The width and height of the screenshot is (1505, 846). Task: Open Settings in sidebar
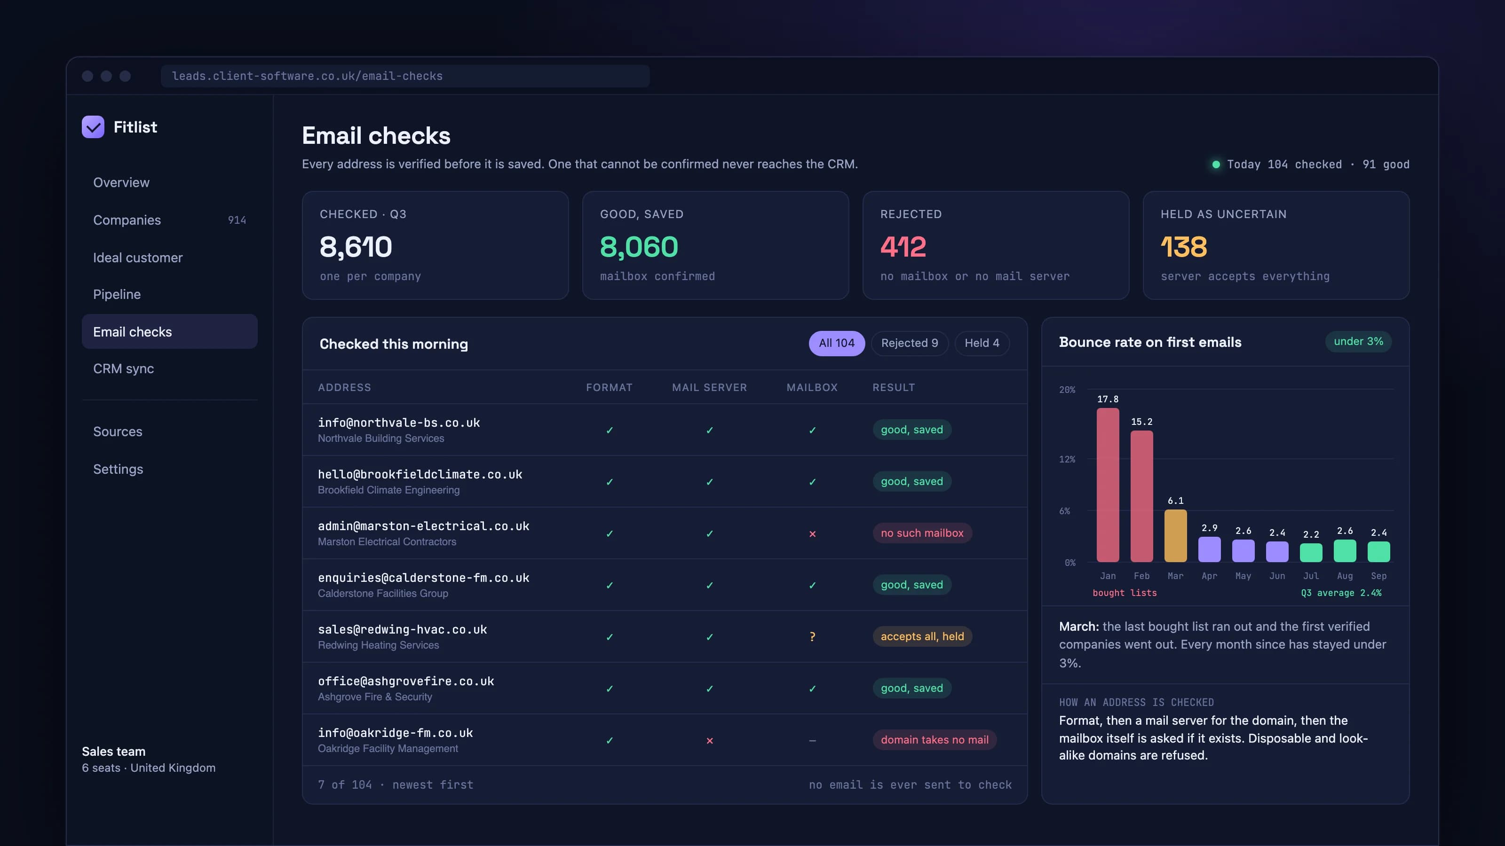[169, 469]
